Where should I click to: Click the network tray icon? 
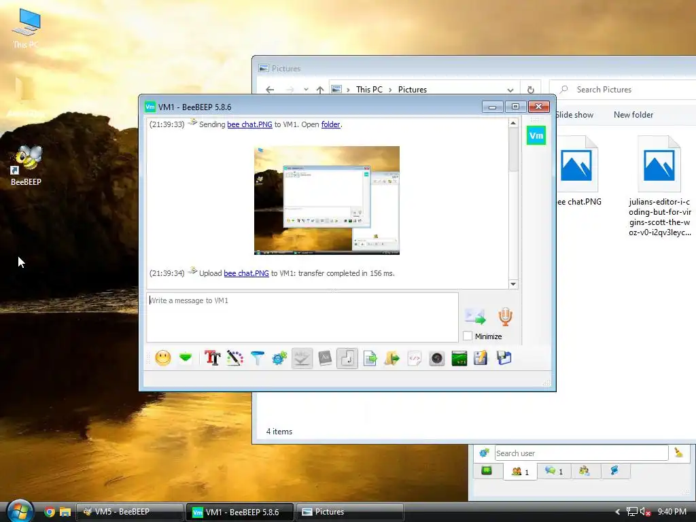click(x=631, y=512)
